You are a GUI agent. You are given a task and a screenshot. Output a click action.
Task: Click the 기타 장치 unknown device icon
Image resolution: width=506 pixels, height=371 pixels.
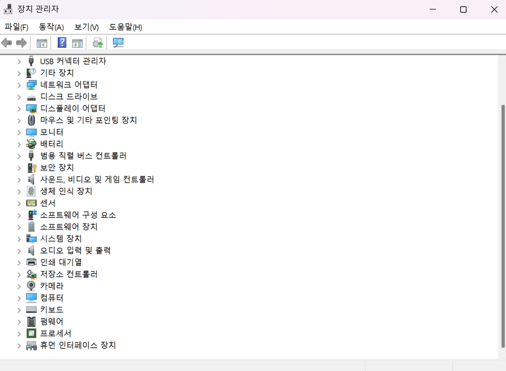(x=32, y=73)
